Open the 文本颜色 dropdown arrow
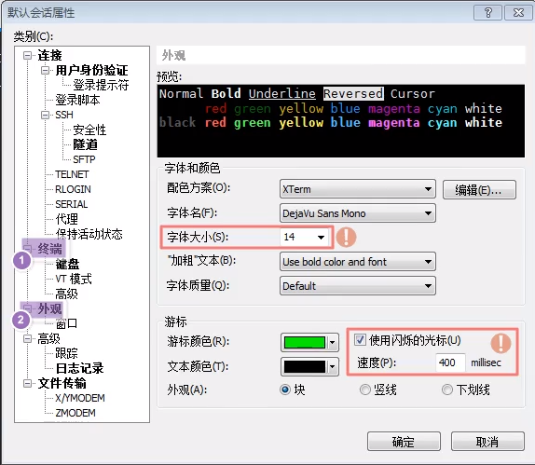The height and width of the screenshot is (465, 535). click(x=333, y=367)
